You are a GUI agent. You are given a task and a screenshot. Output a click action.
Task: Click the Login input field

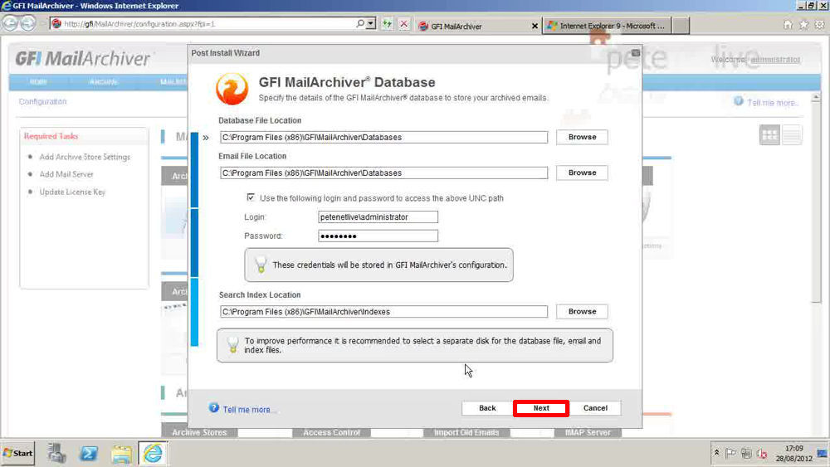pos(378,216)
